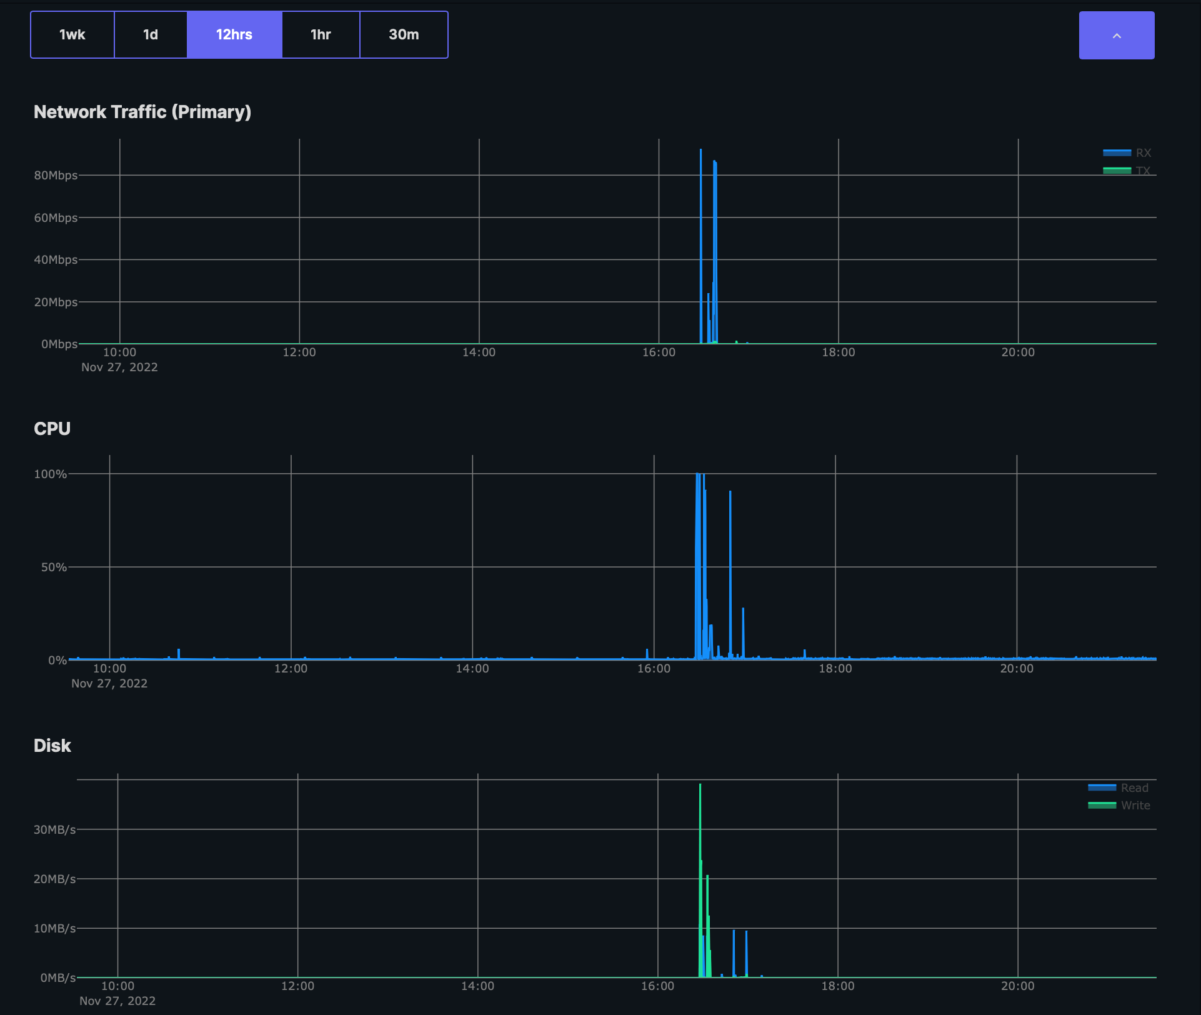1201x1015 pixels.
Task: Click the tallest network RX traffic spike
Action: pos(700,187)
